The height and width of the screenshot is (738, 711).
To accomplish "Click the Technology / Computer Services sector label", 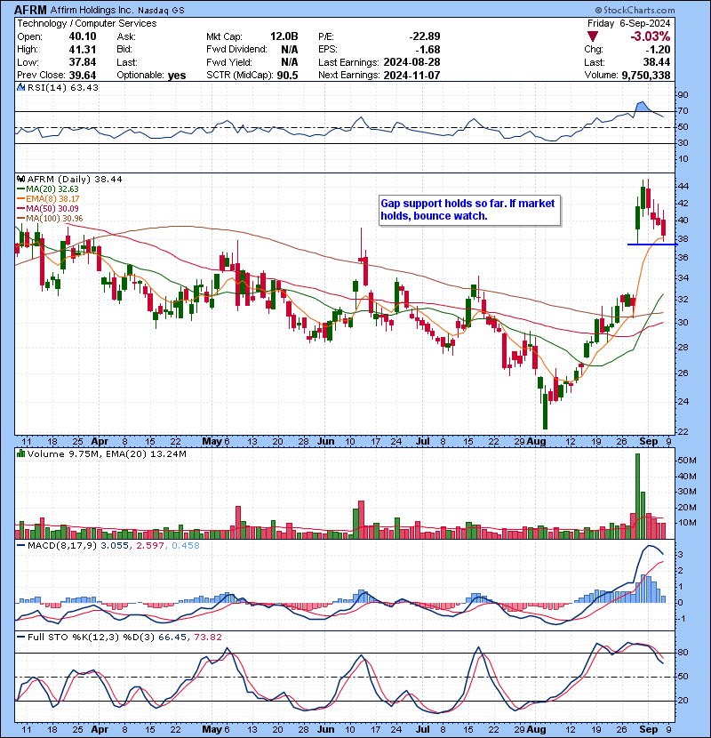I will coord(87,23).
